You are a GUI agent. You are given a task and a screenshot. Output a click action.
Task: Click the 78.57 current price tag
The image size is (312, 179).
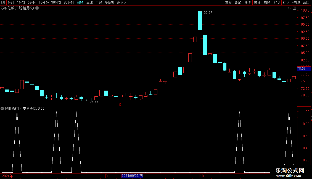304,69
